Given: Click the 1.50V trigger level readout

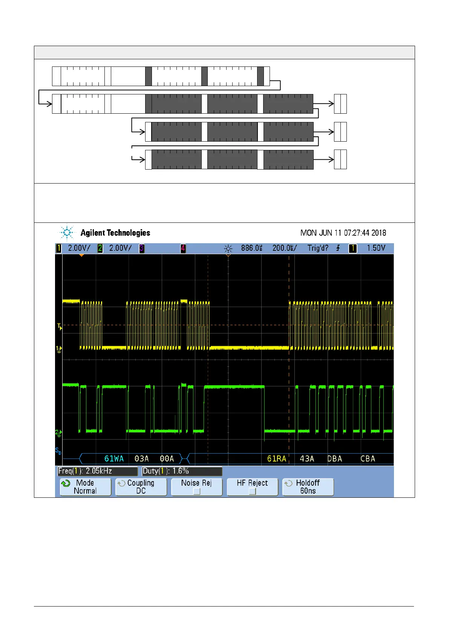Looking at the screenshot, I should pos(376,248).
